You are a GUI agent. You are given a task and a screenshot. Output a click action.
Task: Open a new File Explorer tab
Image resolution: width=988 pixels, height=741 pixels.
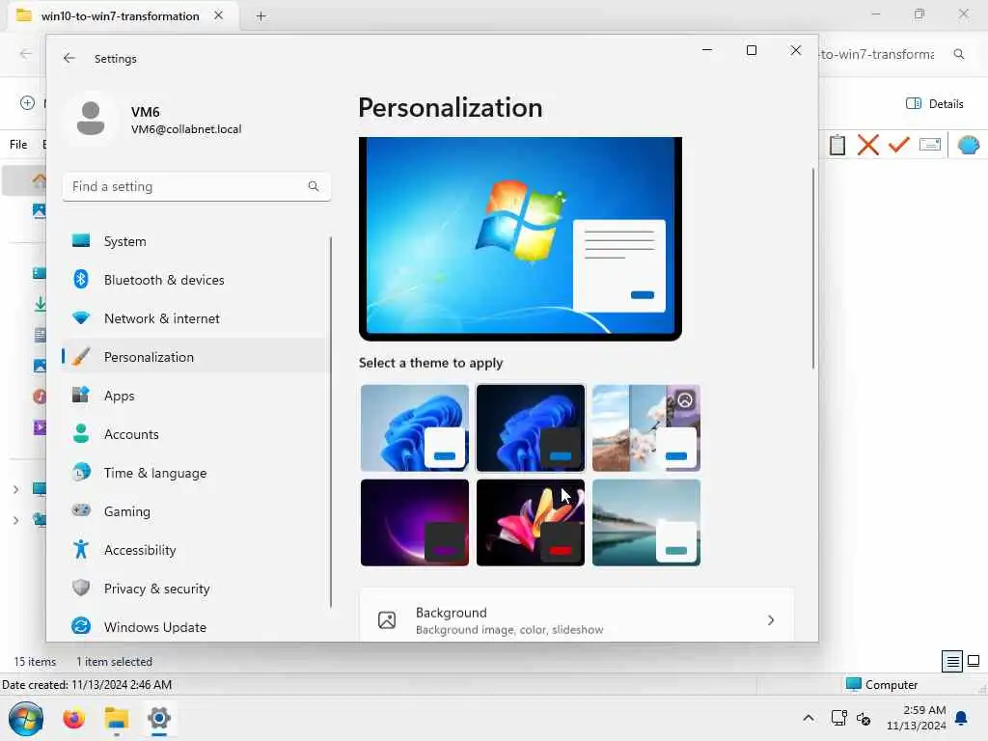click(x=261, y=16)
